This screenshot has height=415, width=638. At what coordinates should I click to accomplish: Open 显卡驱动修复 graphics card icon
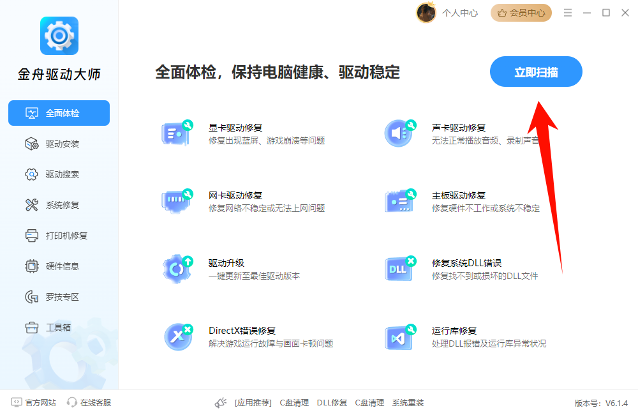point(177,133)
